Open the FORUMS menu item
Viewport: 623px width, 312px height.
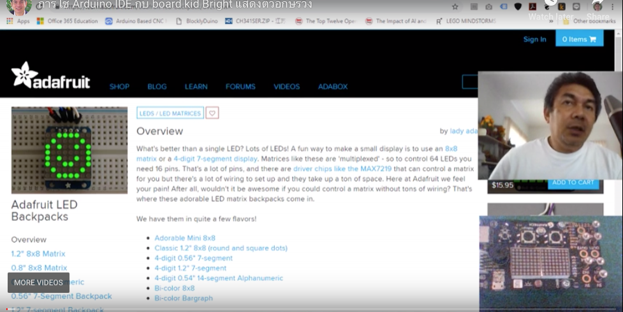pos(240,87)
